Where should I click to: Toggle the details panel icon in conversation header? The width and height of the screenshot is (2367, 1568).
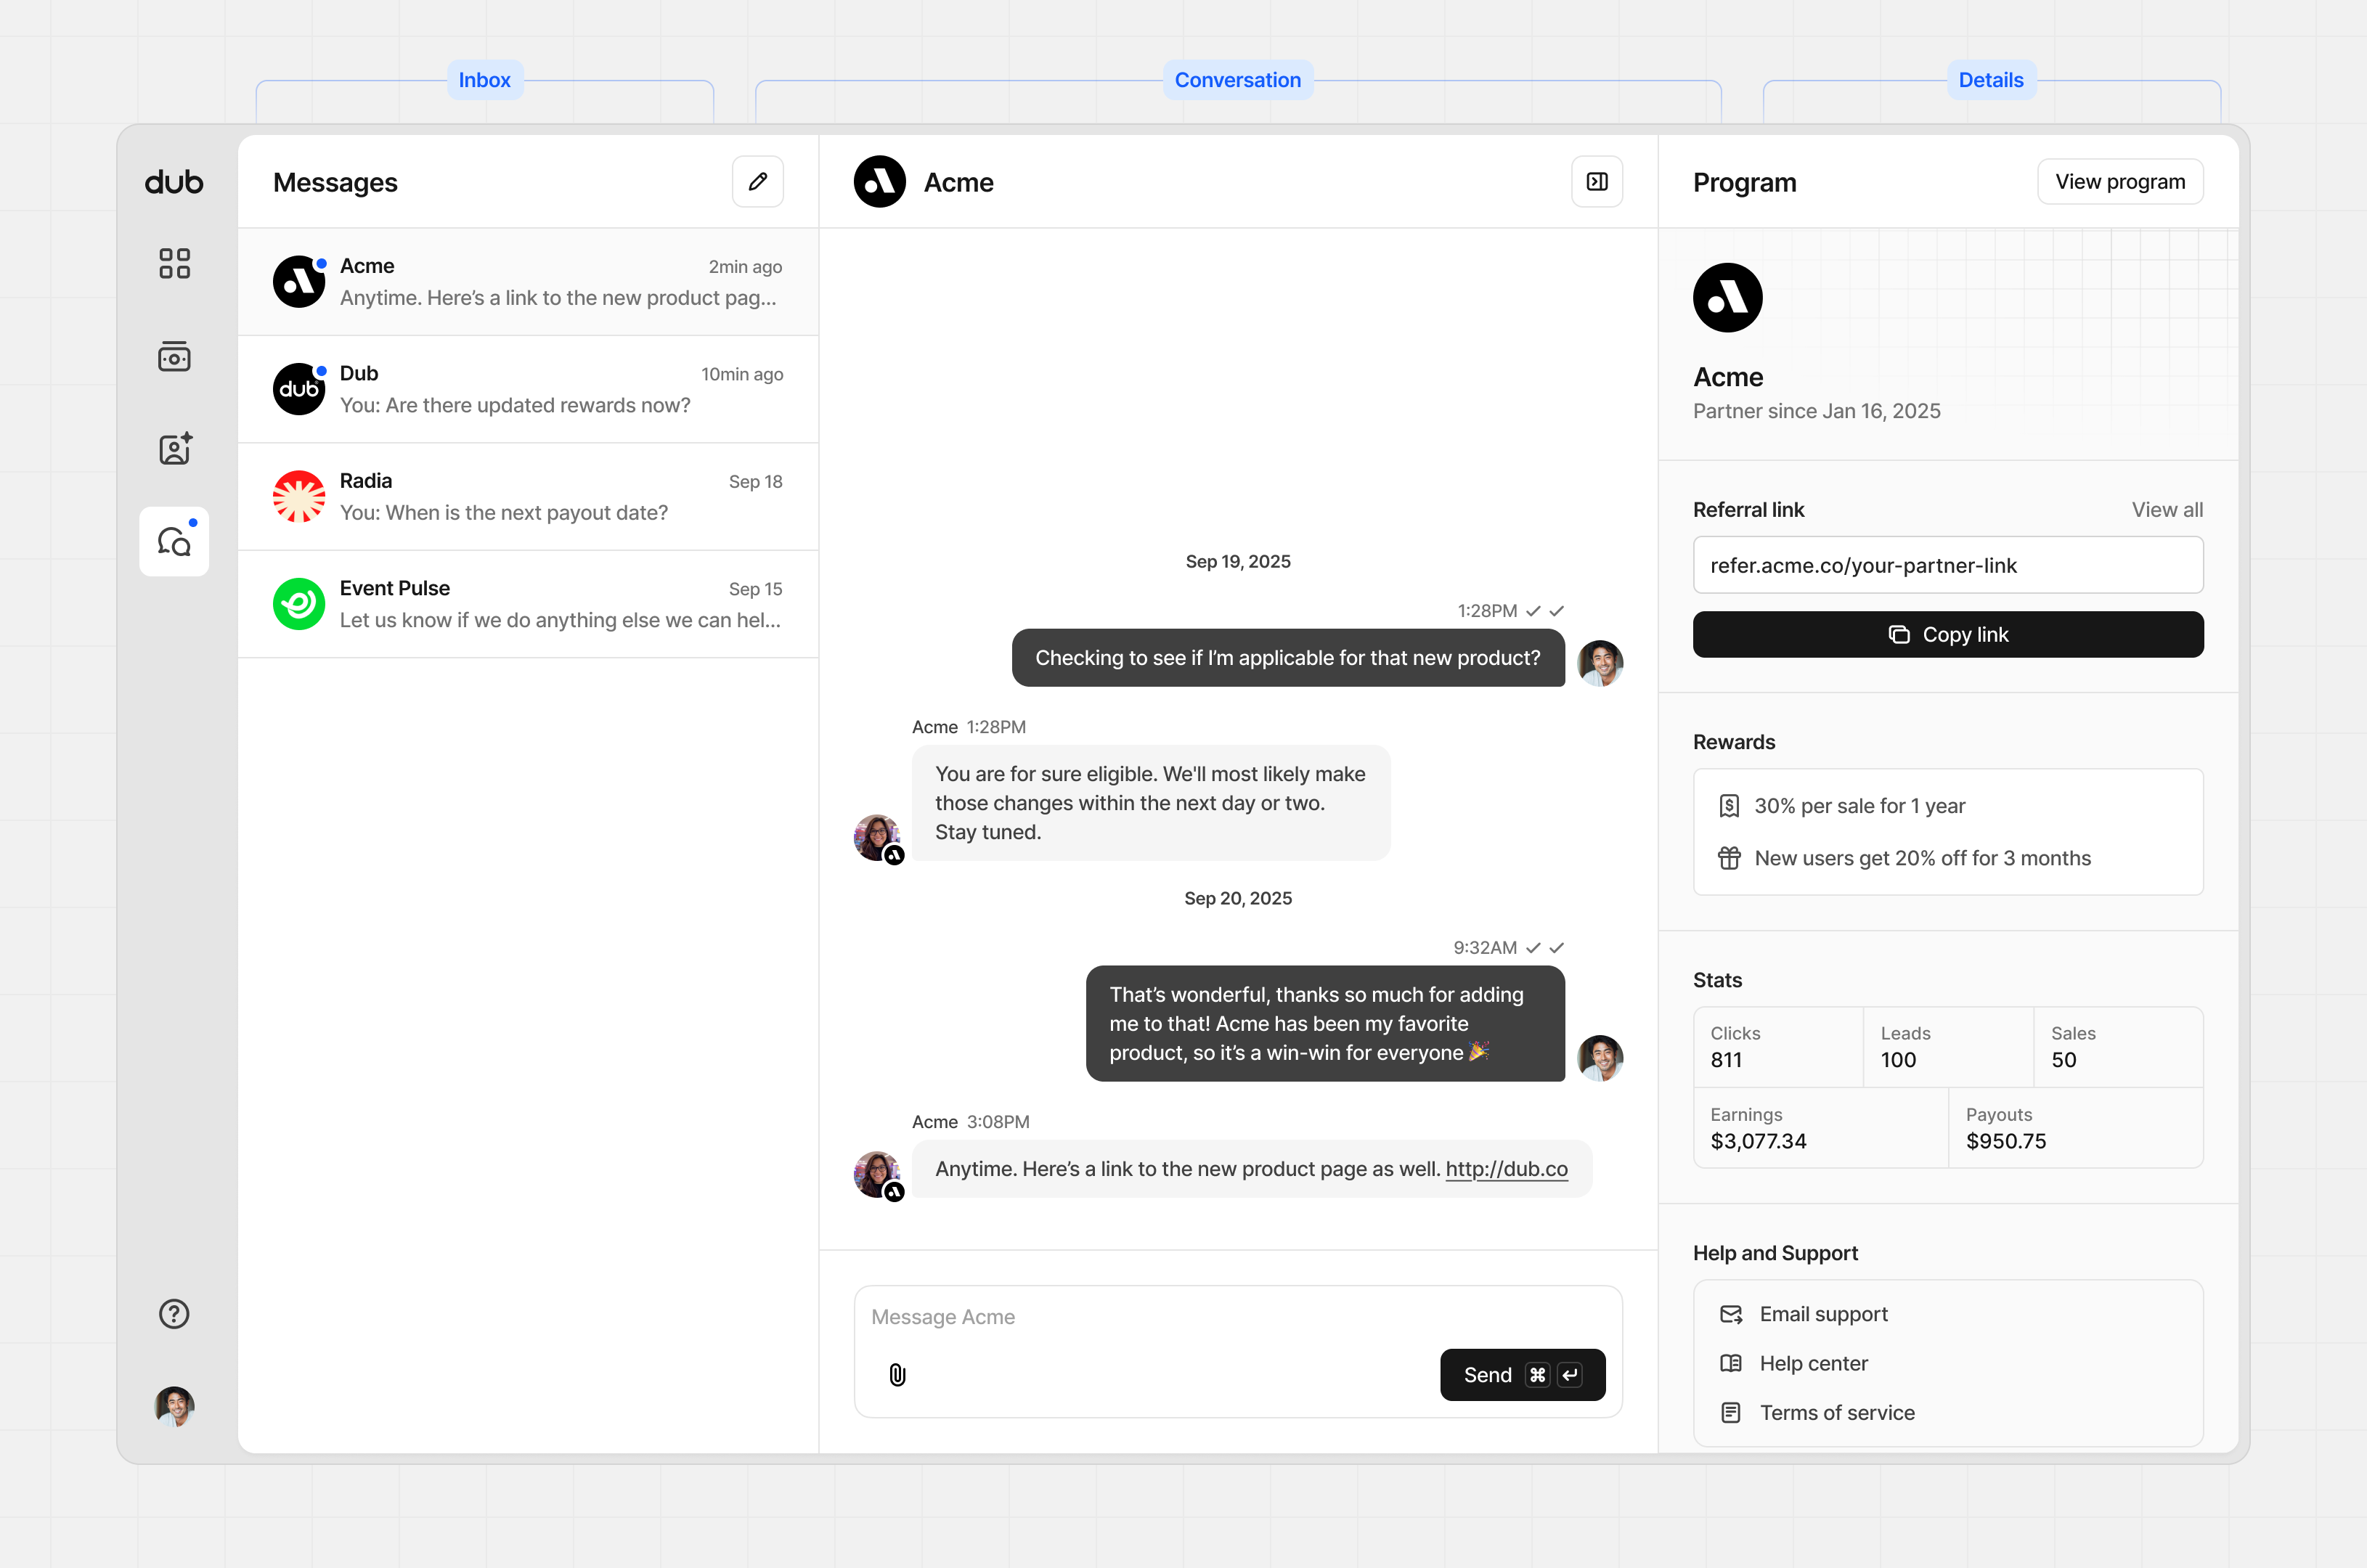tap(1597, 182)
